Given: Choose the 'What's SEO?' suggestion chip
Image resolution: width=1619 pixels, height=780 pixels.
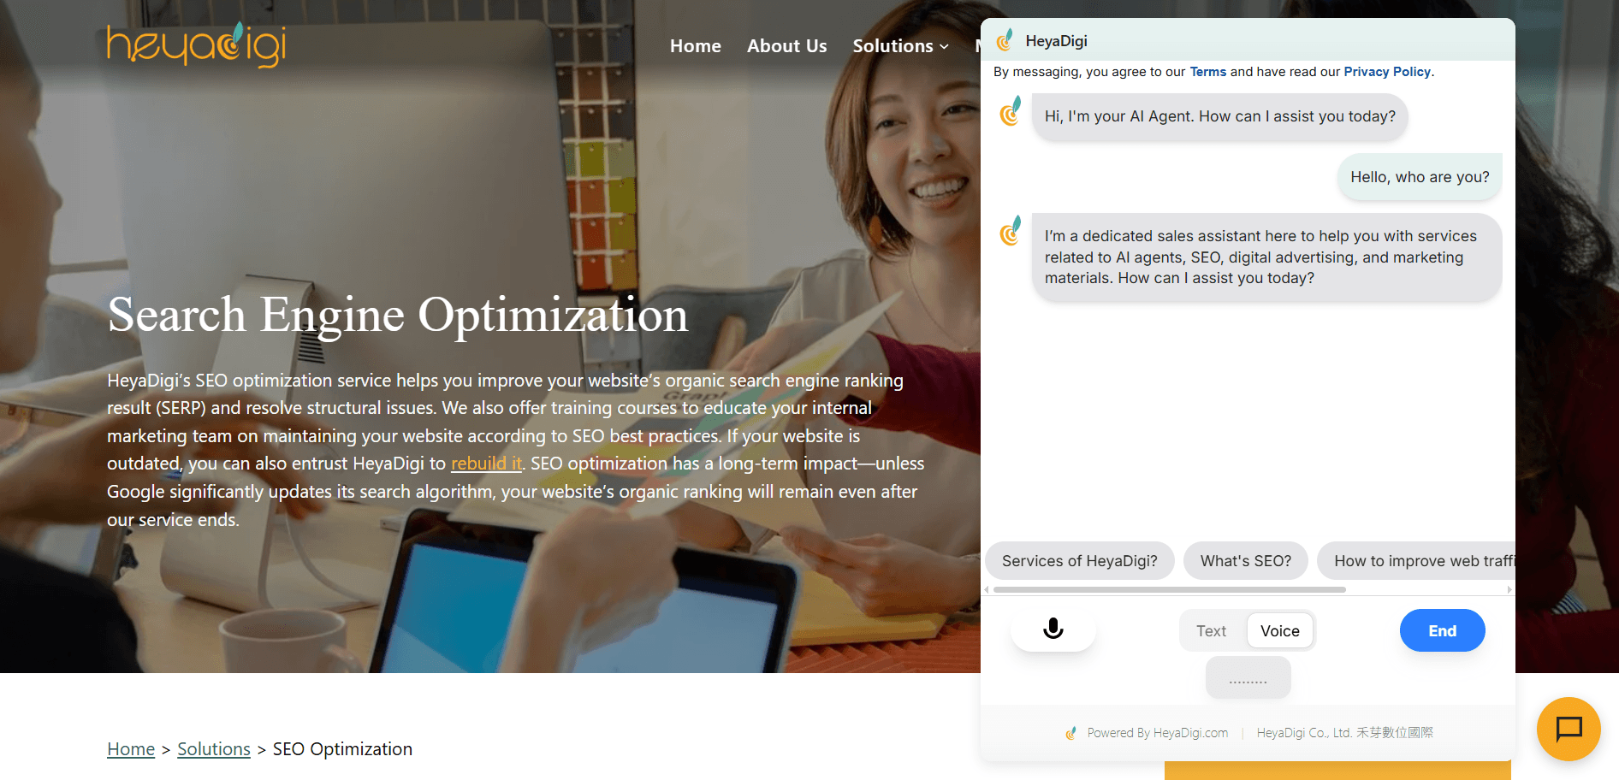Looking at the screenshot, I should [1245, 561].
